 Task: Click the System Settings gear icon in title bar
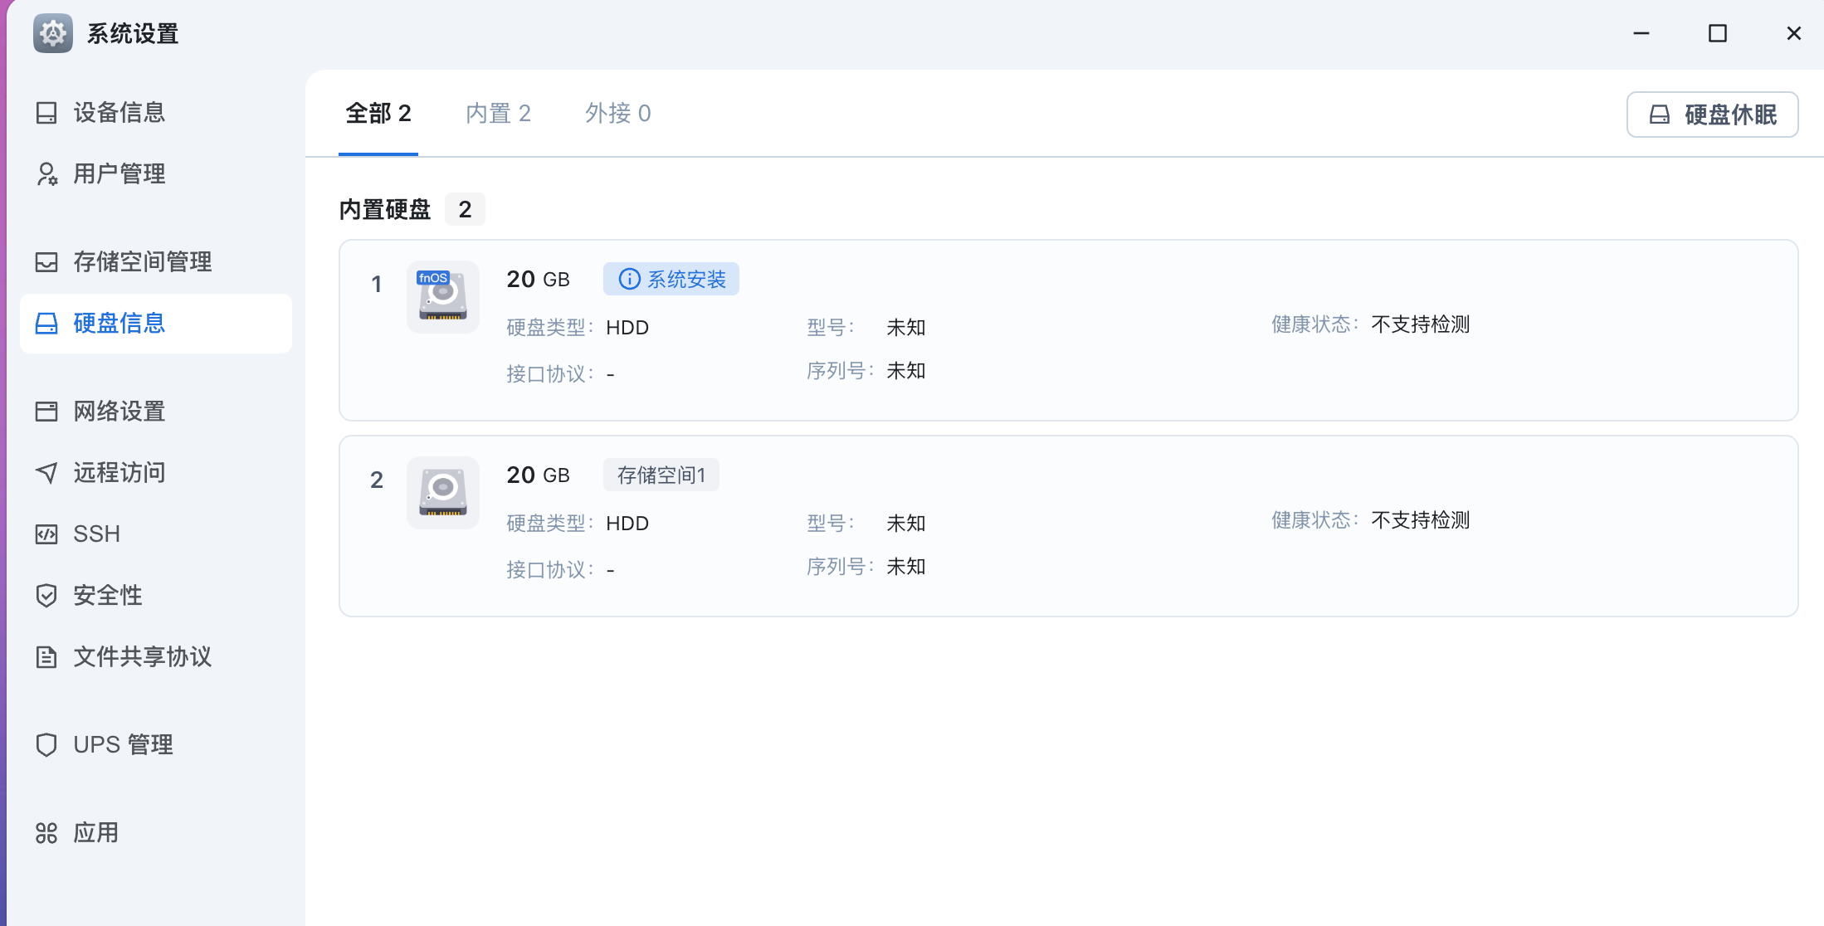coord(53,34)
